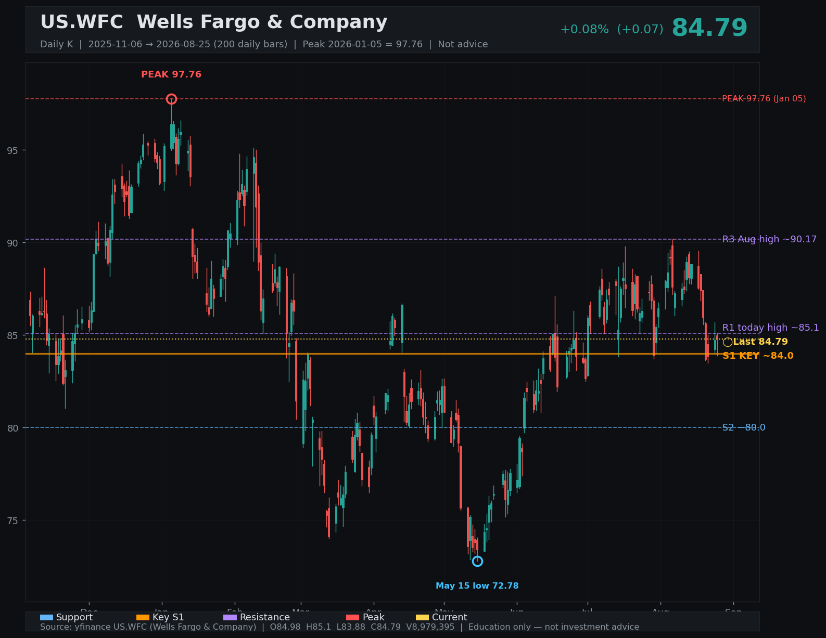
Task: Select the Resistance purple legend swatch
Action: tap(230, 617)
